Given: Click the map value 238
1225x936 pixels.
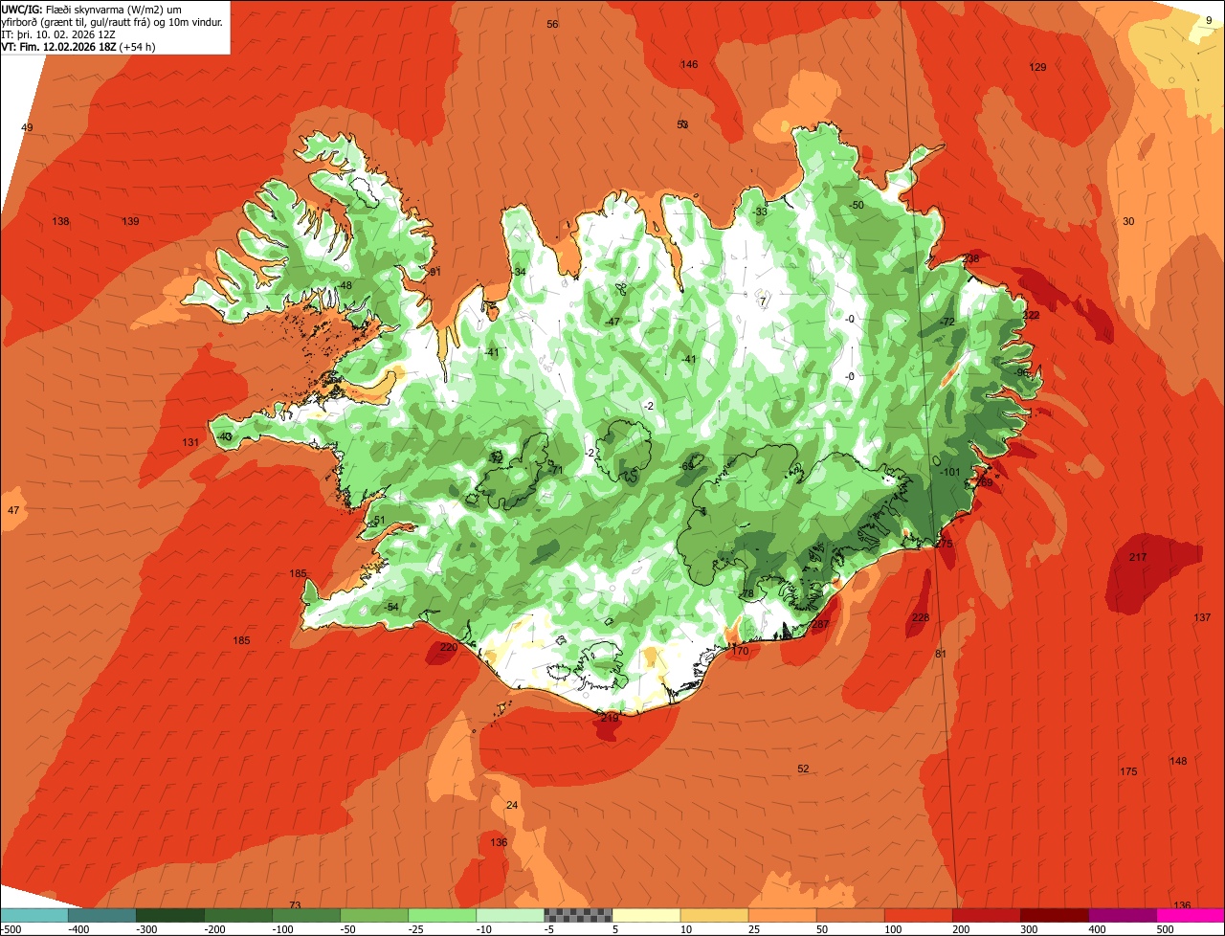Looking at the screenshot, I should [x=971, y=259].
